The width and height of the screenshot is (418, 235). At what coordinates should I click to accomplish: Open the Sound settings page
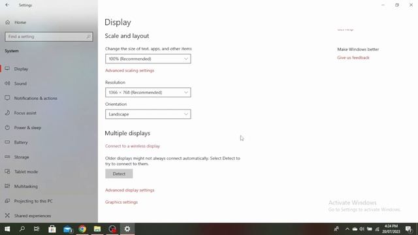[x=20, y=84]
